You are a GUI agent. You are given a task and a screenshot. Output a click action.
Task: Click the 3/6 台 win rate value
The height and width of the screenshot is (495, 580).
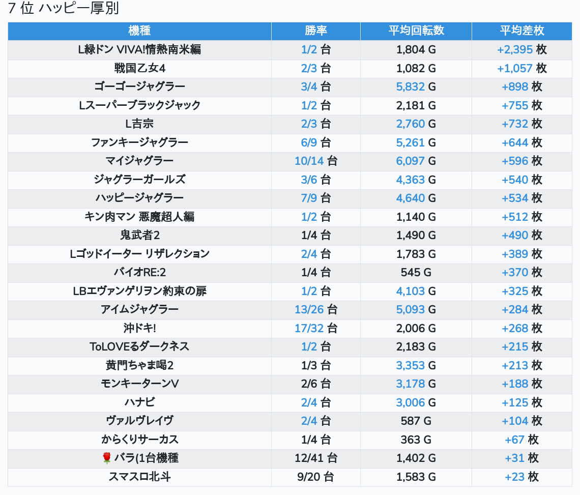tap(316, 180)
